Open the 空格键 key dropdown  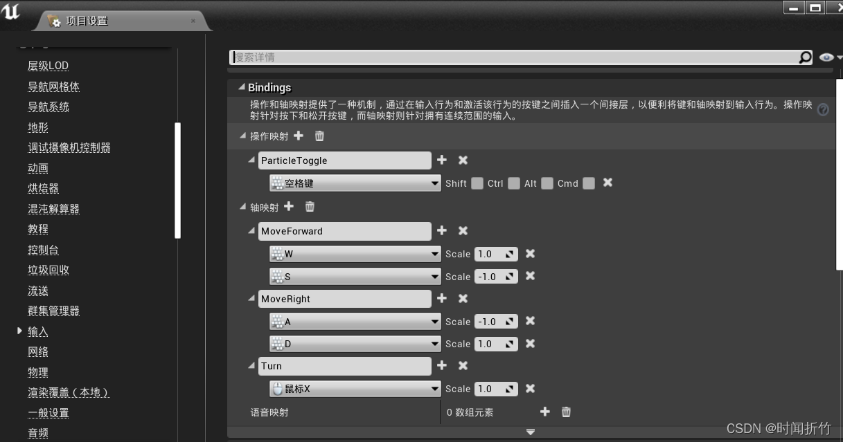pyautogui.click(x=355, y=183)
